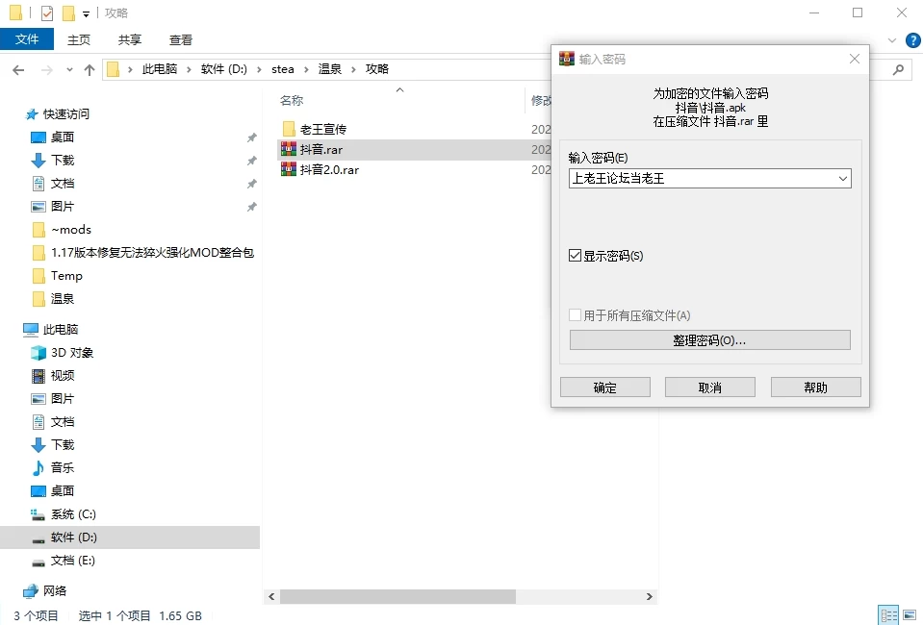Customize quick access toolbar dropdown
Image resolution: width=923 pixels, height=625 pixels.
click(86, 13)
